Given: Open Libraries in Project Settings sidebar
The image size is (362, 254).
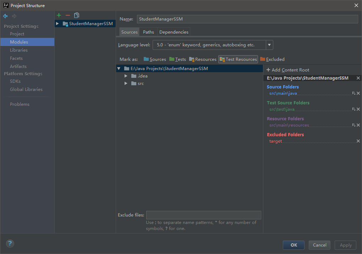Looking at the screenshot, I should [x=19, y=50].
